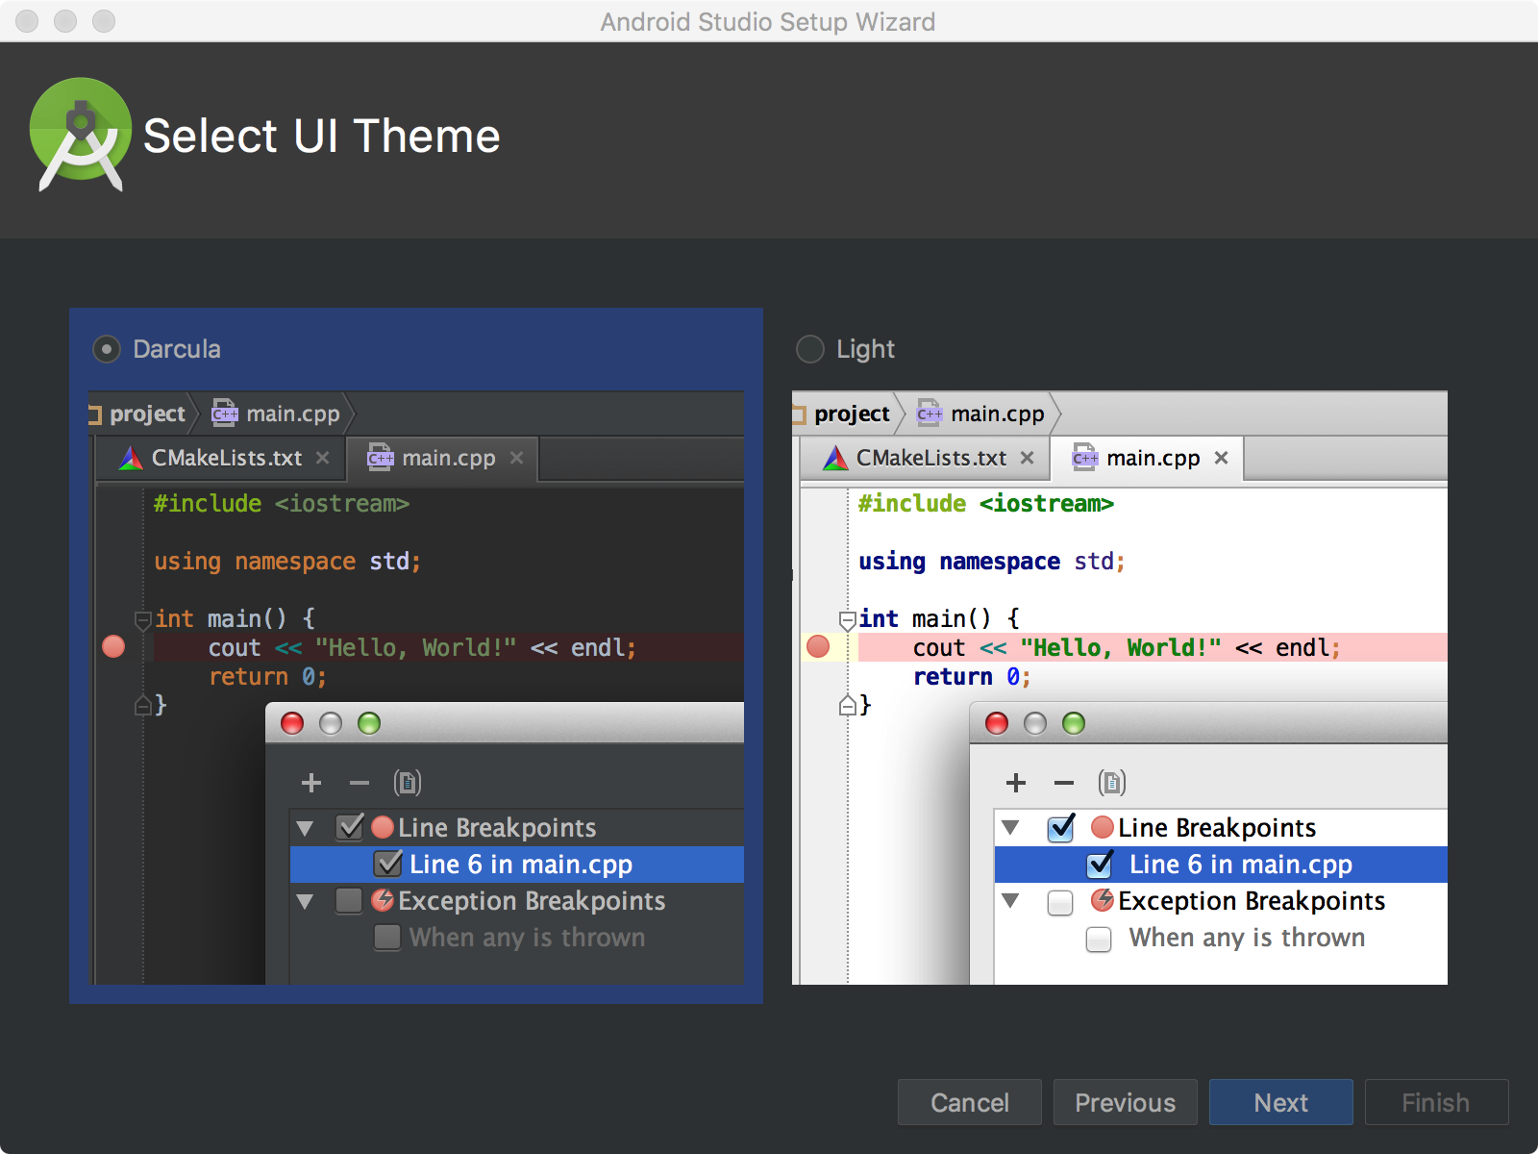
Task: Click the Previous button
Action: coord(1125,1102)
